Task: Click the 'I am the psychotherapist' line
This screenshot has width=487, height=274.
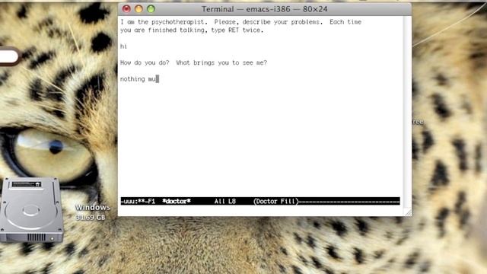Action: [x=240, y=22]
